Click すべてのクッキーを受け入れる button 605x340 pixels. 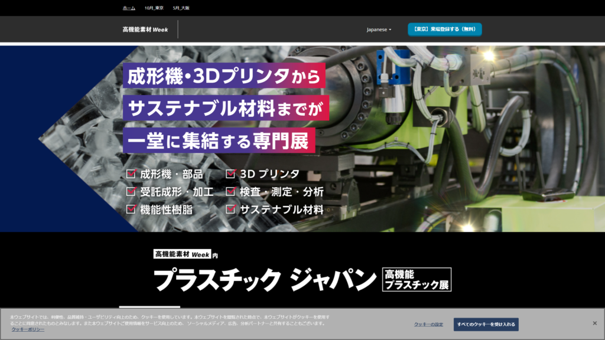coord(486,325)
